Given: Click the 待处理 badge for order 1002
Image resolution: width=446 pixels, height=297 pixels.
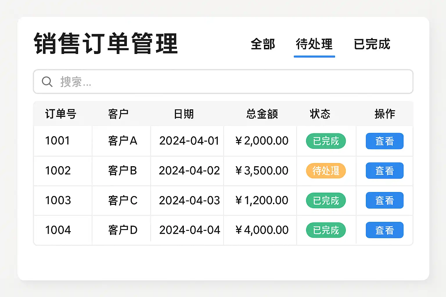Looking at the screenshot, I should point(326,171).
